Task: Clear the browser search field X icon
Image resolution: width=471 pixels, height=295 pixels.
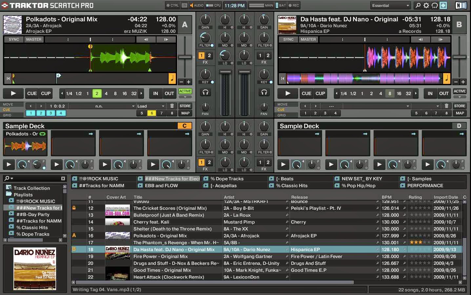Action: coord(63,178)
